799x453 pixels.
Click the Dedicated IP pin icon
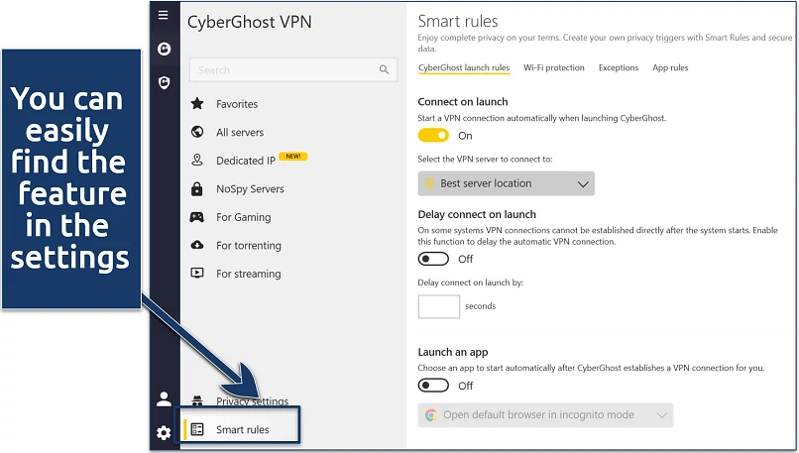(x=197, y=160)
